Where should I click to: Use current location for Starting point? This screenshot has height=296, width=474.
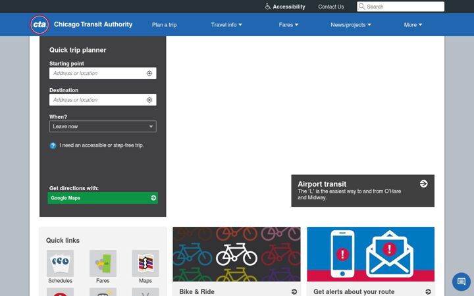149,74
